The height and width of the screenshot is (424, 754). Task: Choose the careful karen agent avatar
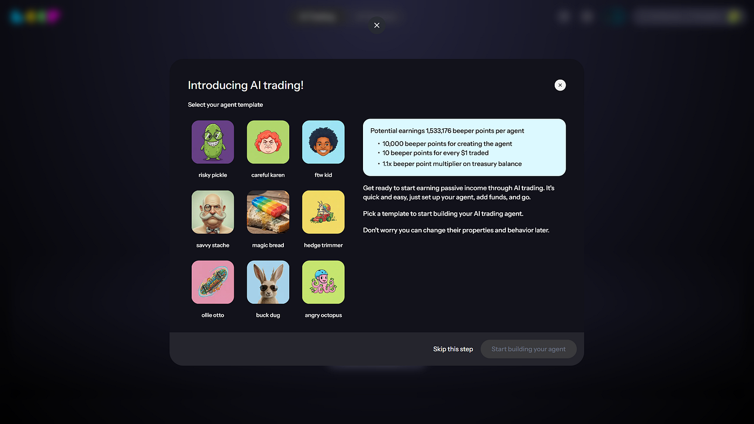tap(268, 142)
